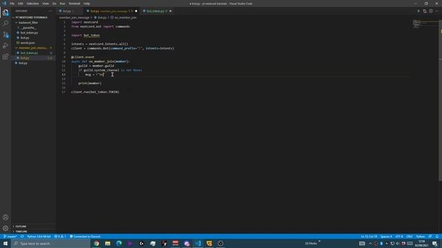Open the Selection menu

click(32, 3)
